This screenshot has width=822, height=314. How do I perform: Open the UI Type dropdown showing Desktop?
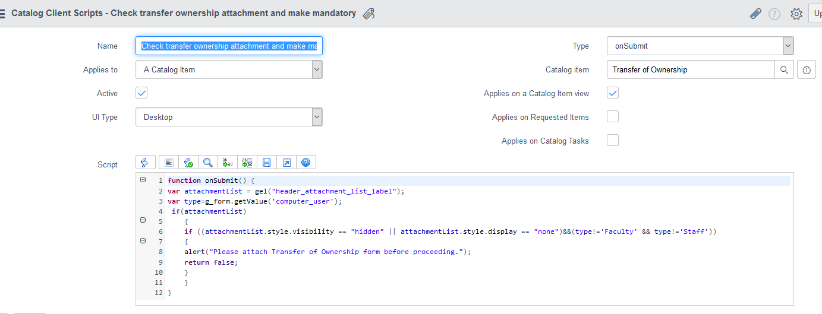(x=229, y=117)
